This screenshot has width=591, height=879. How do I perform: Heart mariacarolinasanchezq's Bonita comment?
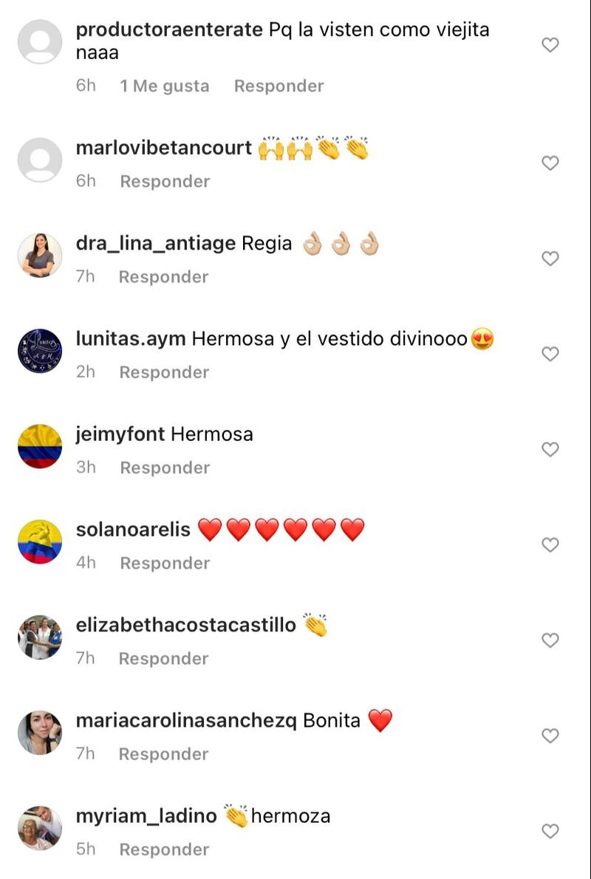point(550,736)
